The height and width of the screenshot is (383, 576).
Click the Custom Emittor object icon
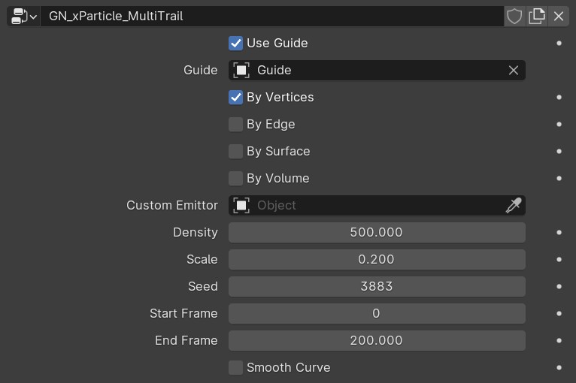(x=241, y=205)
